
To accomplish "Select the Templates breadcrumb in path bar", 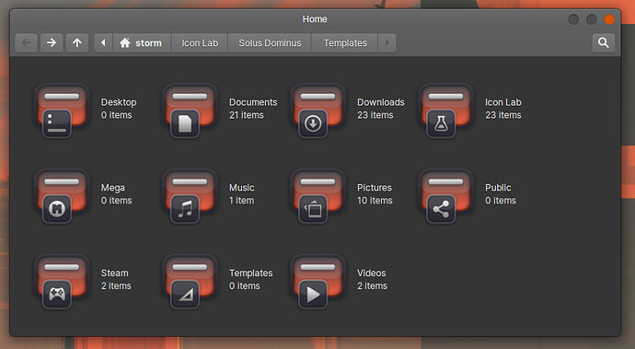I will point(345,42).
